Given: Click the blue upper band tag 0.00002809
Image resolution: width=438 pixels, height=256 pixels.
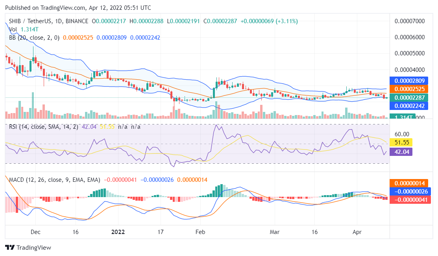Looking at the screenshot, I should coord(410,81).
